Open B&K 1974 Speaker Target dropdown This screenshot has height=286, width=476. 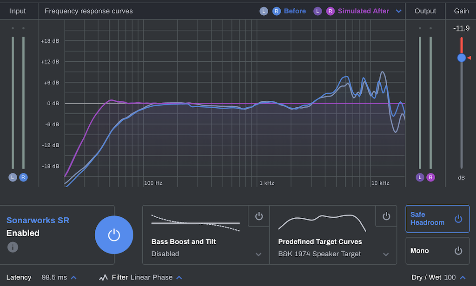pyautogui.click(x=386, y=254)
